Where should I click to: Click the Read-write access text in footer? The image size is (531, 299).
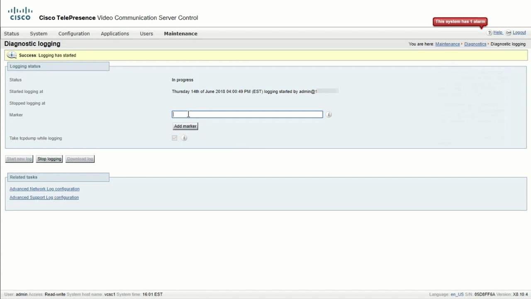55,294
